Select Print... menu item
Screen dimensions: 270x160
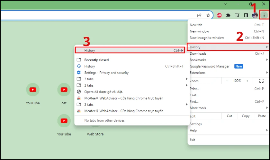pos(228,89)
